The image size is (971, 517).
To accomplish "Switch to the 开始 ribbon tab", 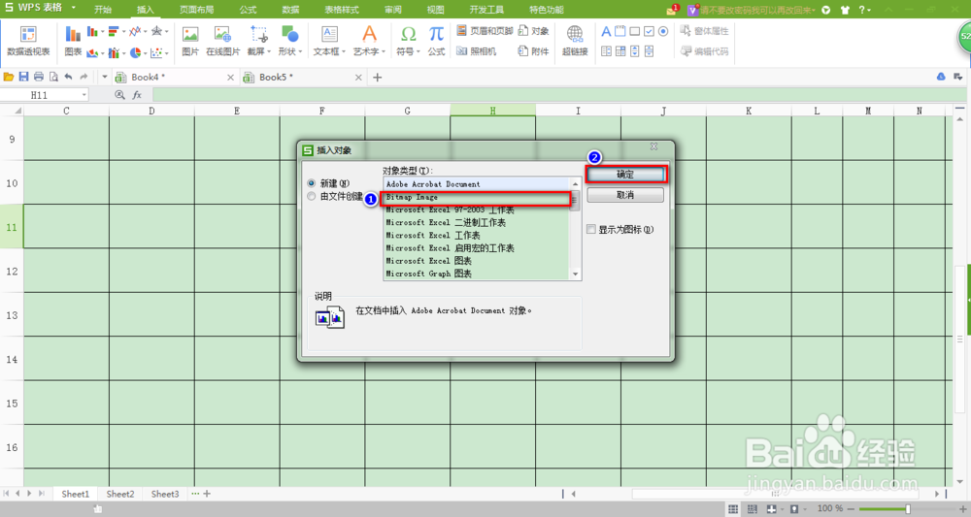I will (x=103, y=10).
